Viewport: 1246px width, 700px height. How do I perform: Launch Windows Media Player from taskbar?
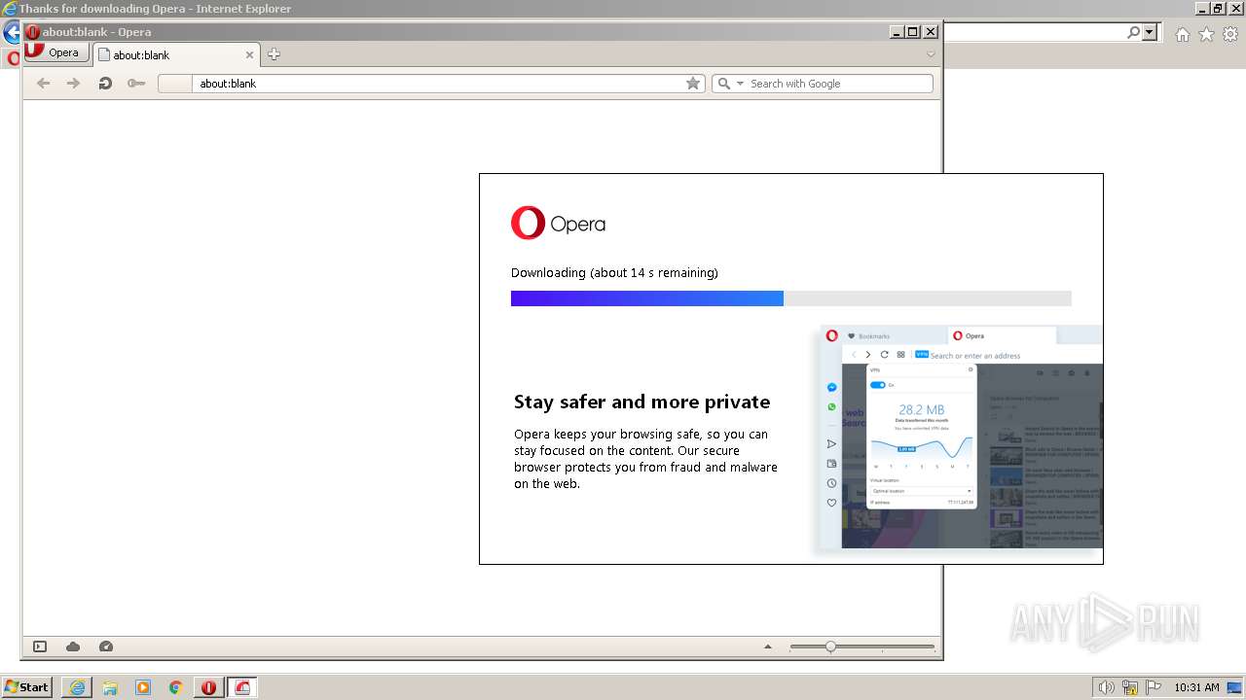(143, 687)
